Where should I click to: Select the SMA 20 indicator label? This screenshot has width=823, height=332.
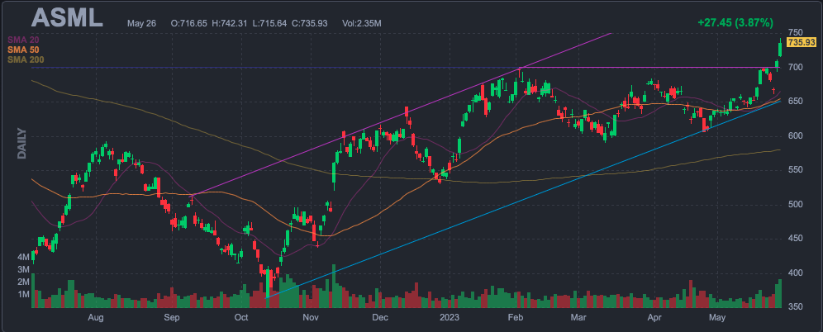pos(23,40)
